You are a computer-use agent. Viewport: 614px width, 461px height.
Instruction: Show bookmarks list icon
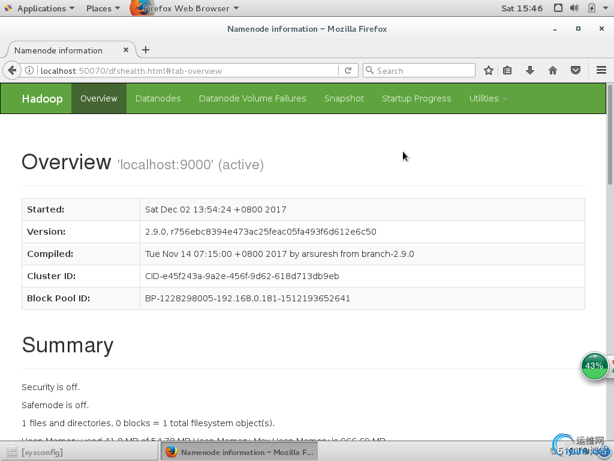click(x=507, y=71)
